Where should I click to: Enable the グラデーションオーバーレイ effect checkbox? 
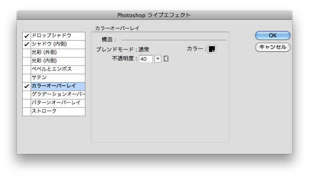(26, 95)
